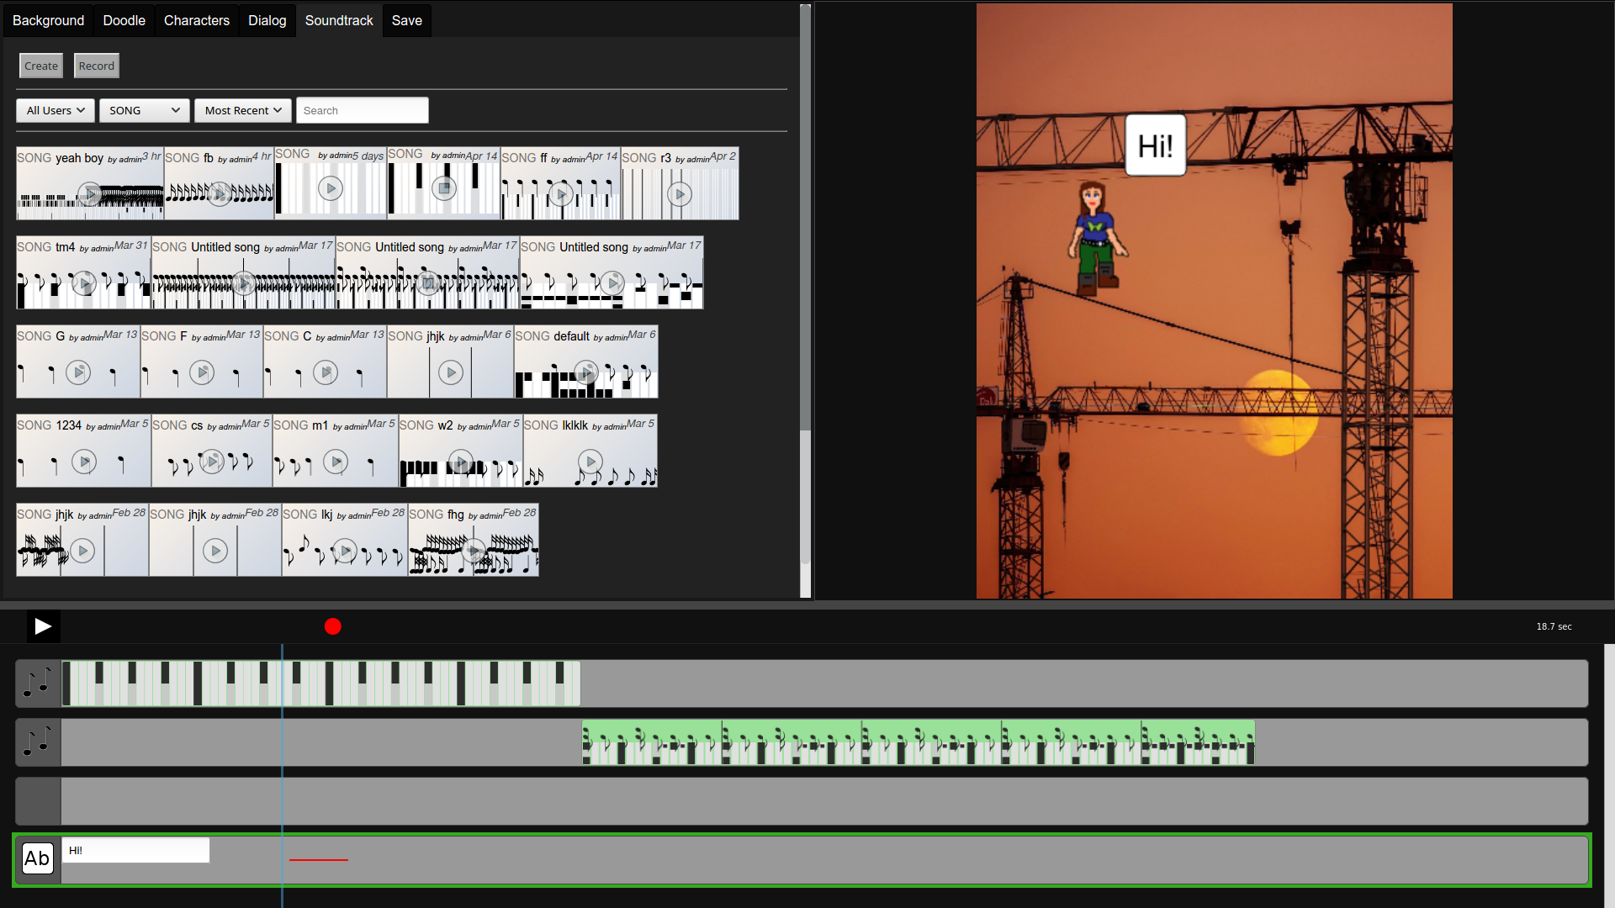Select the second music track note icon
1615x908 pixels.
click(38, 742)
